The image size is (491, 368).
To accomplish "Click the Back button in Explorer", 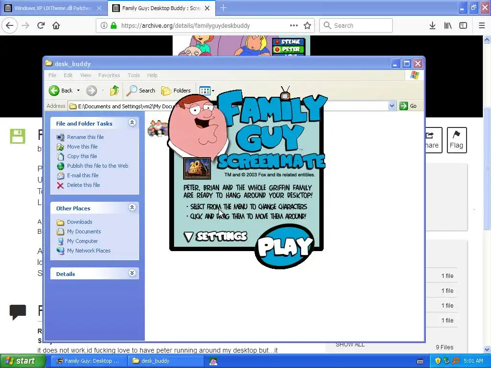I will click(61, 91).
